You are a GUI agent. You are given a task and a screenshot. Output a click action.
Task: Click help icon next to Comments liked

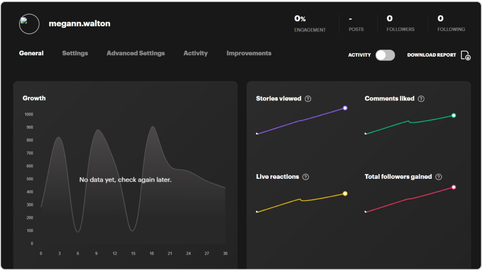421,99
